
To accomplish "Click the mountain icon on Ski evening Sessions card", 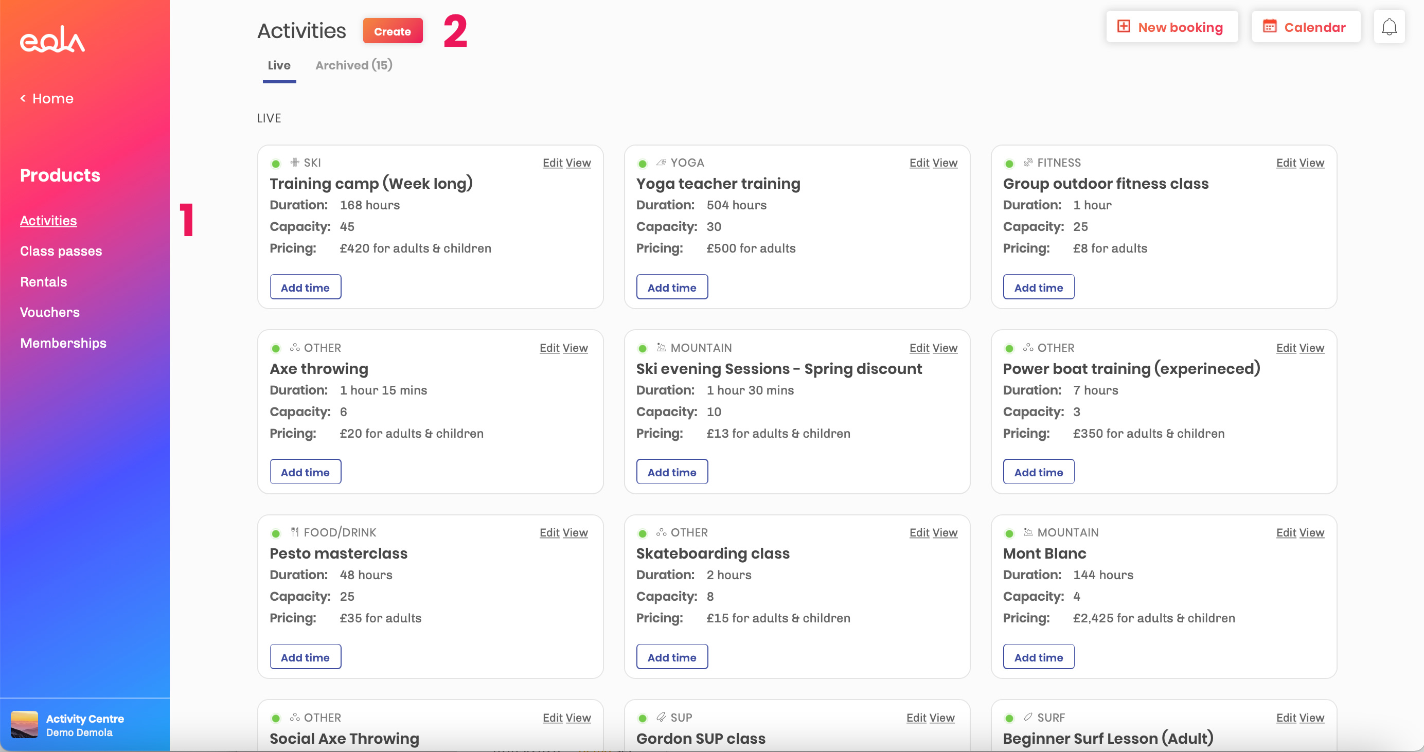I will coord(661,348).
